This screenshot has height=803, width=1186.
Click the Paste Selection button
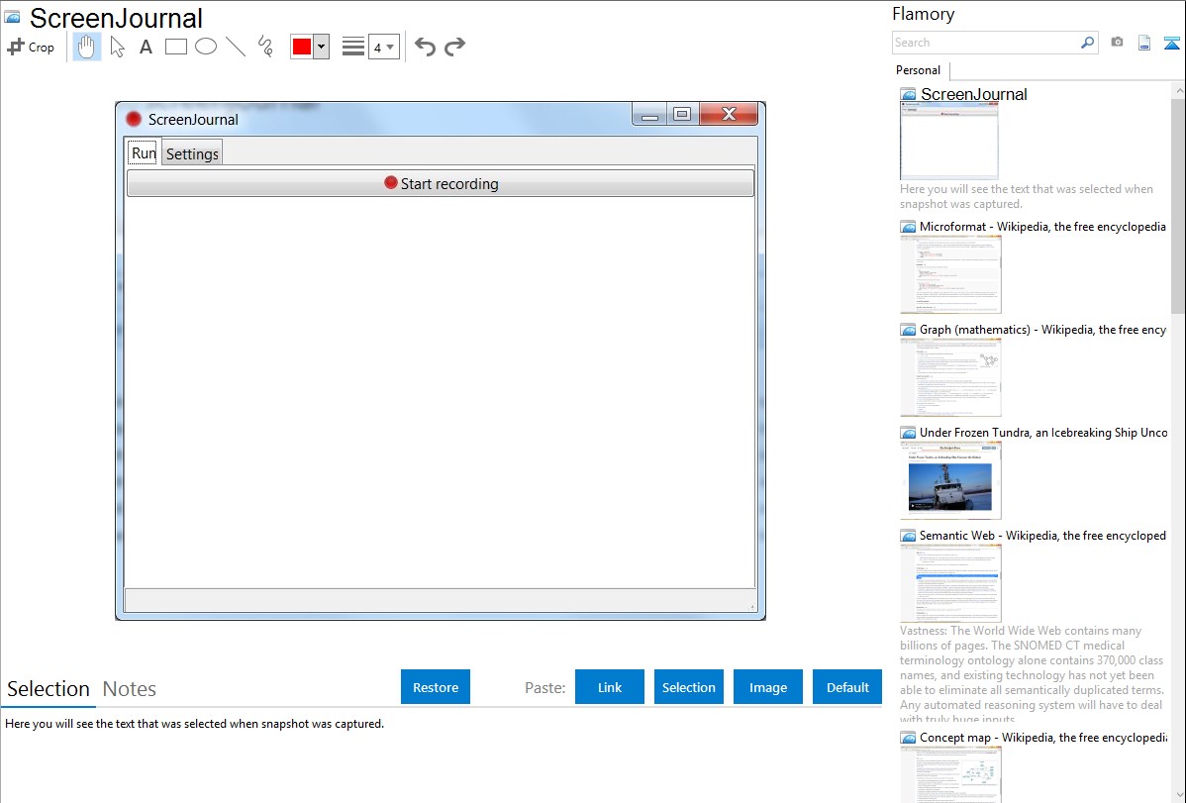[689, 687]
